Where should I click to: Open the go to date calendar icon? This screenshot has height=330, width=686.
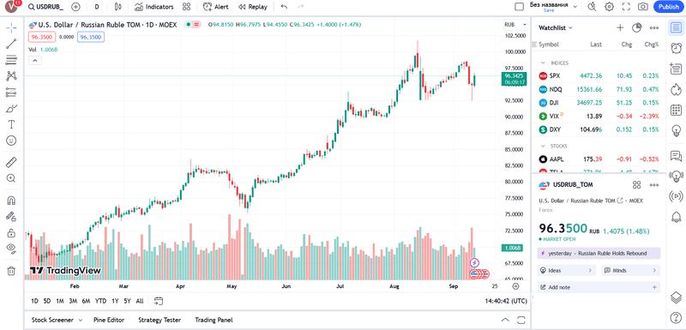[x=159, y=301]
